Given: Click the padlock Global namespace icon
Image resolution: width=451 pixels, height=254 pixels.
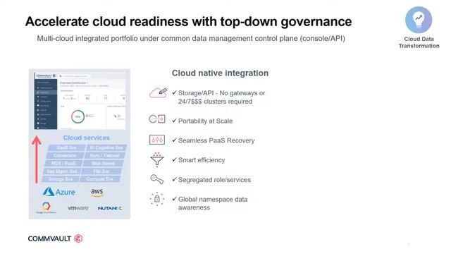Looking at the screenshot, I should [156, 199].
